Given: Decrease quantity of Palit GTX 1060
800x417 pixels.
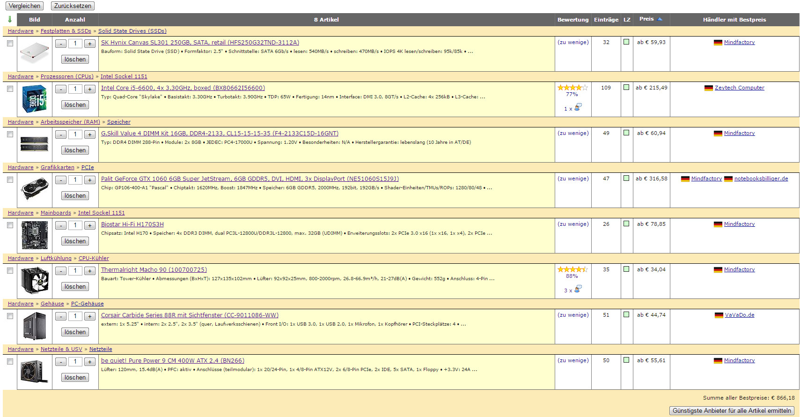Looking at the screenshot, I should tap(61, 180).
